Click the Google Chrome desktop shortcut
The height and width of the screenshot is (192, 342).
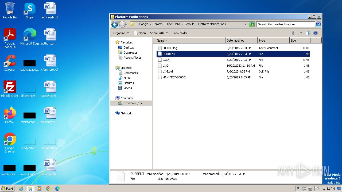coord(10,143)
